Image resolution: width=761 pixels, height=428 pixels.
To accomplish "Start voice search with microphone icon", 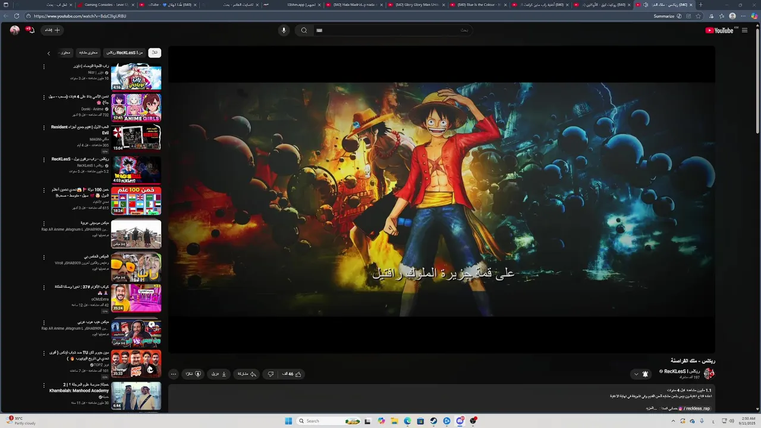I will click(284, 30).
